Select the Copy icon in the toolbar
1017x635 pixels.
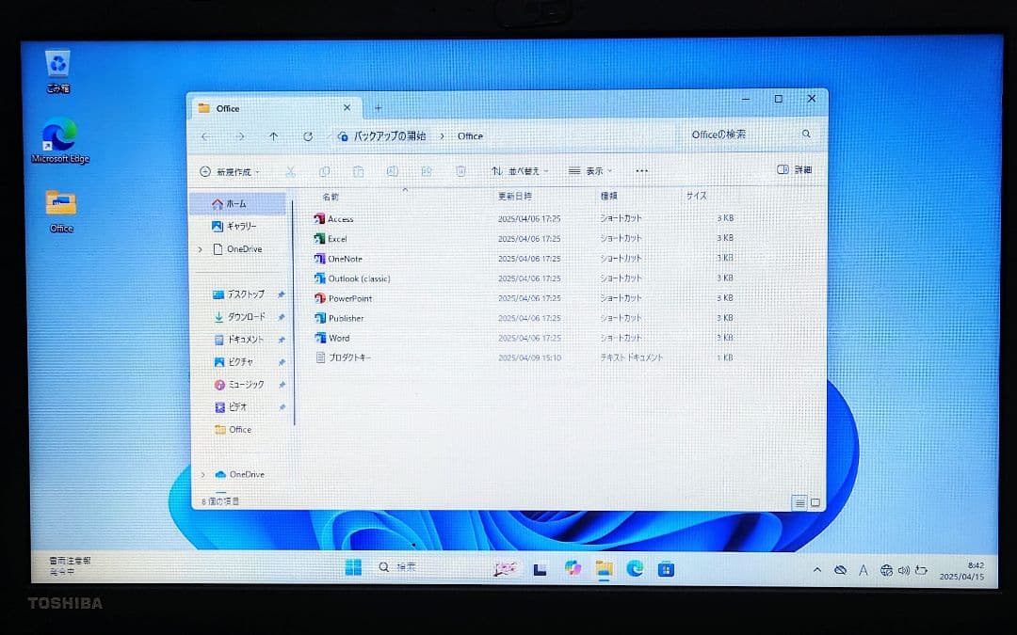tap(324, 171)
